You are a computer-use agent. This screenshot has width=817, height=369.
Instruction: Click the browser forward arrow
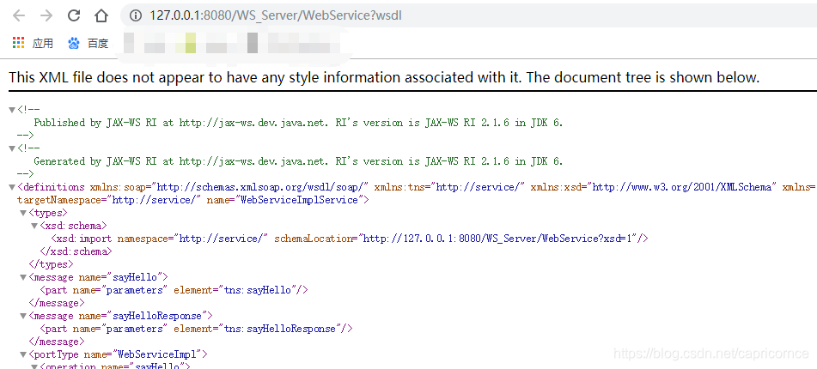(x=46, y=15)
